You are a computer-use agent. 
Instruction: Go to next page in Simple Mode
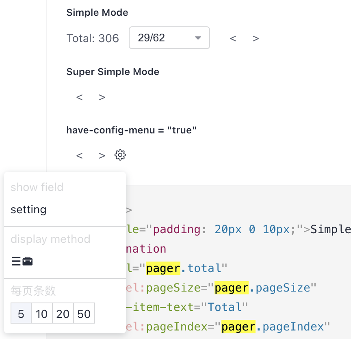[256, 39]
